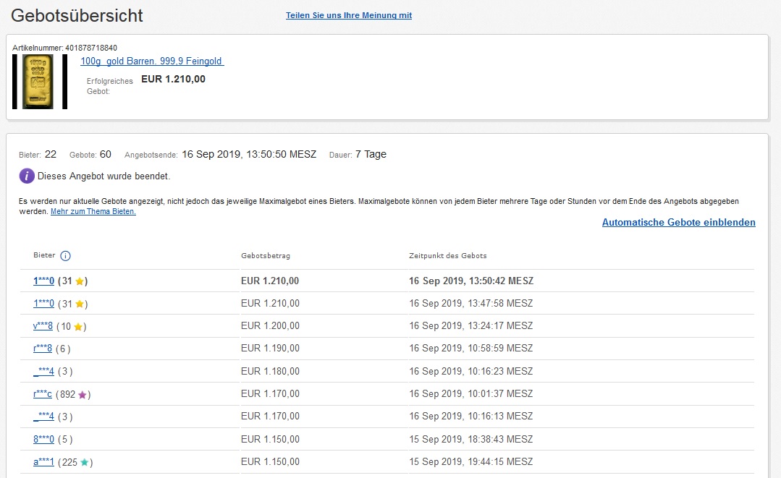
Task: Open the '100g gold Barren' listing title
Action: 152,61
